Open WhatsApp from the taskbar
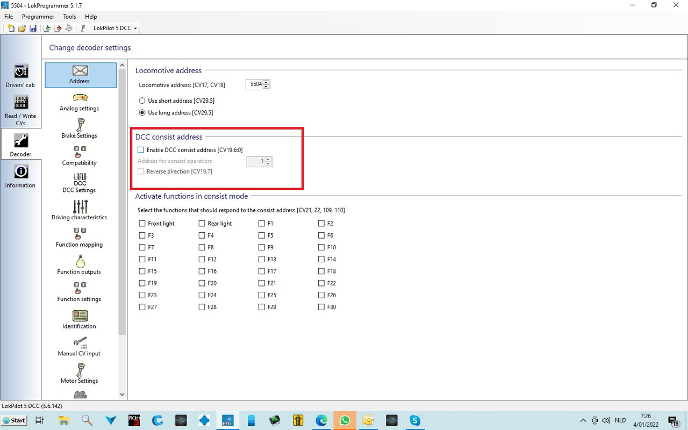 pos(345,420)
